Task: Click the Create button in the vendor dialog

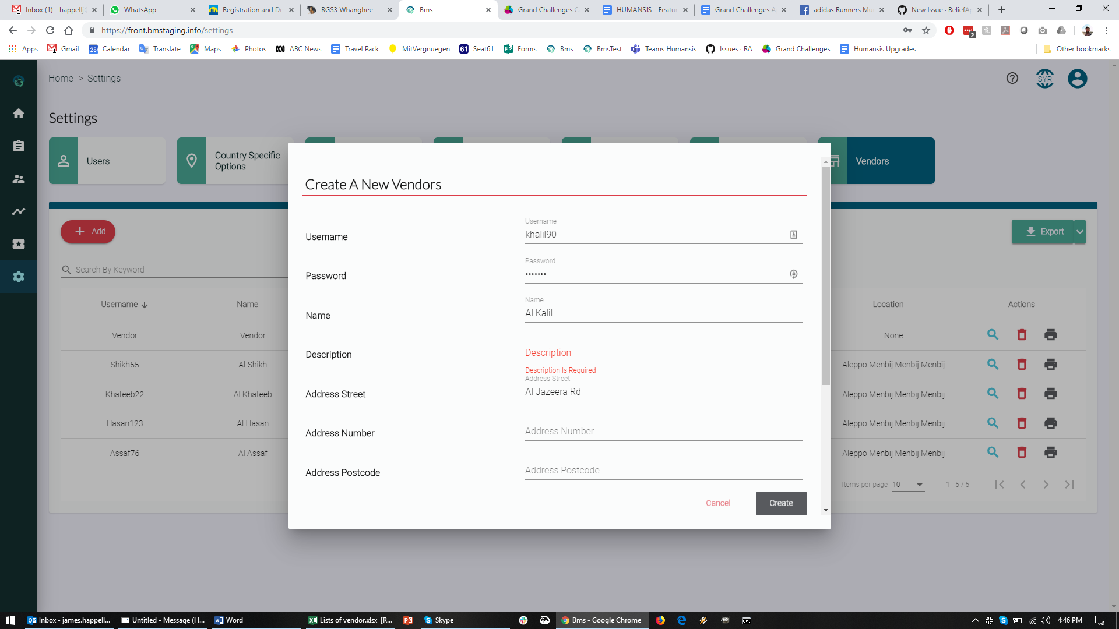Action: click(x=781, y=503)
